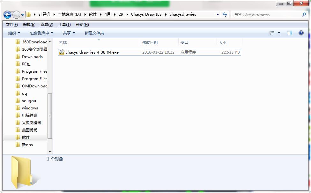Select 软件 breadcrumb in address bar
Viewport: 311px width, 193px height.
[93, 14]
